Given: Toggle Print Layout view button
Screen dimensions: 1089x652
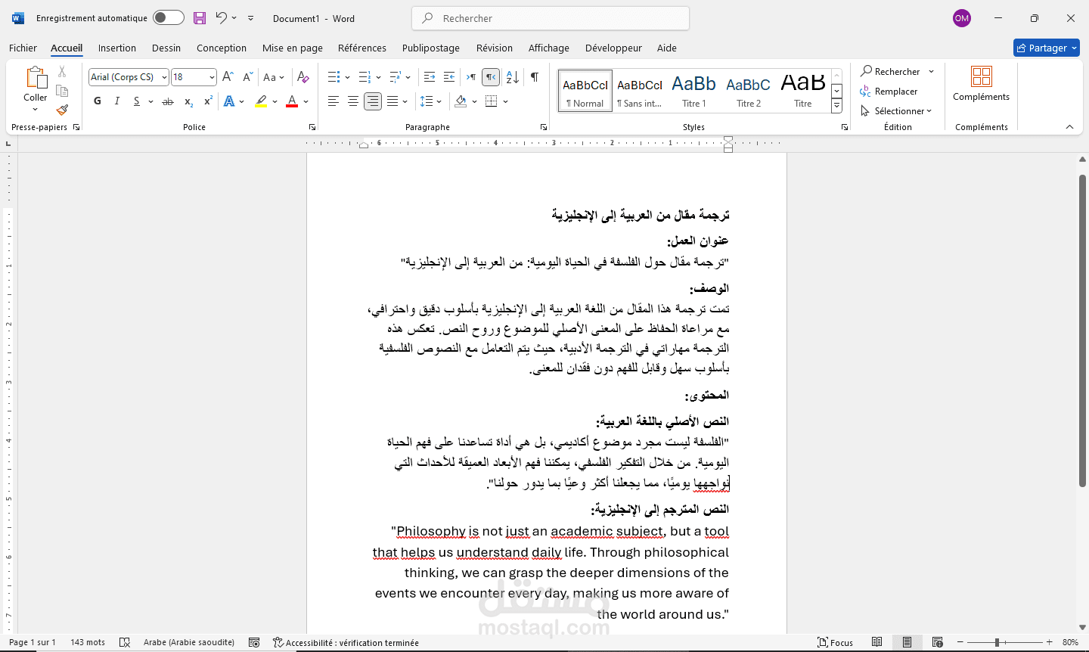Looking at the screenshot, I should point(907,642).
